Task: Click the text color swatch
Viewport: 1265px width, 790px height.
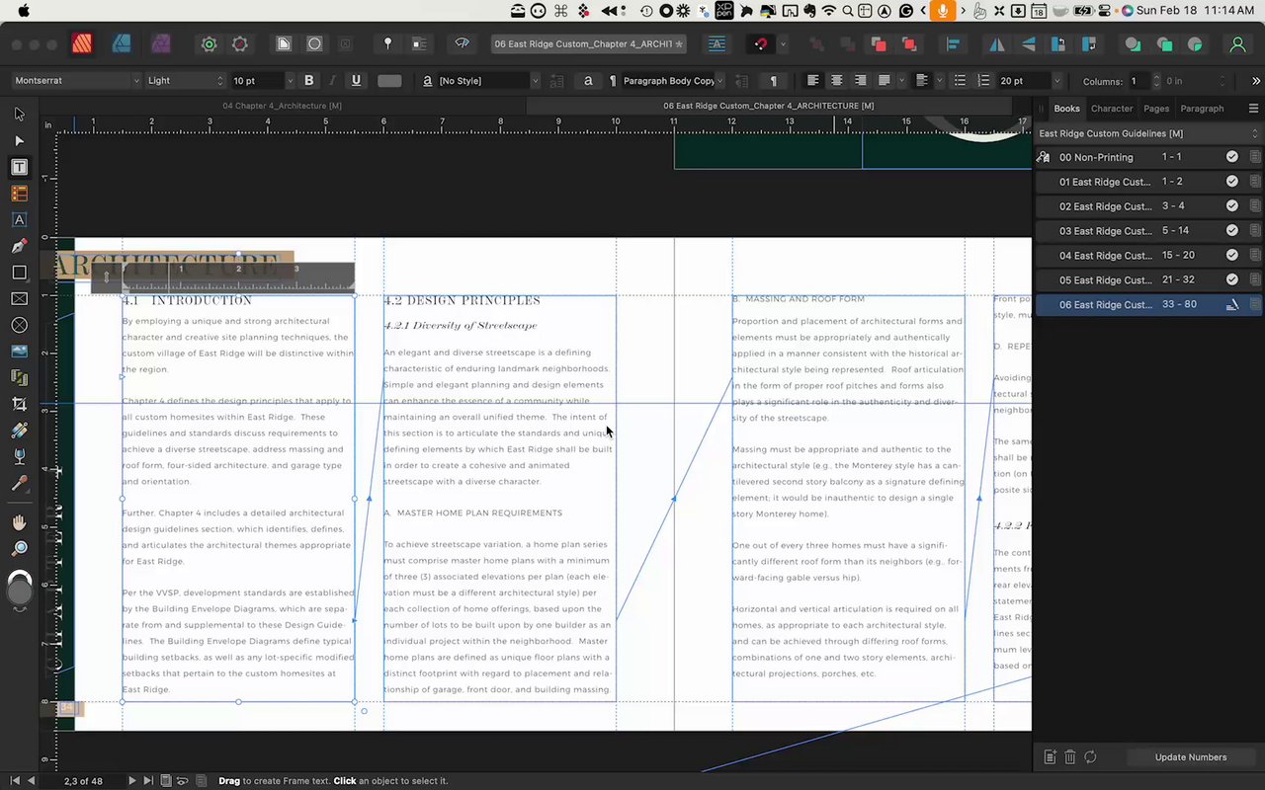Action: click(x=389, y=81)
